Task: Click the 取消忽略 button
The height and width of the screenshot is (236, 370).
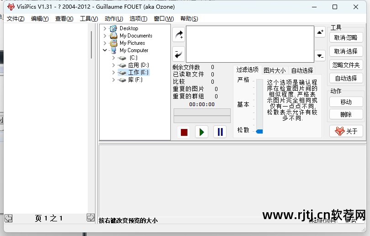Action: pyautogui.click(x=346, y=38)
